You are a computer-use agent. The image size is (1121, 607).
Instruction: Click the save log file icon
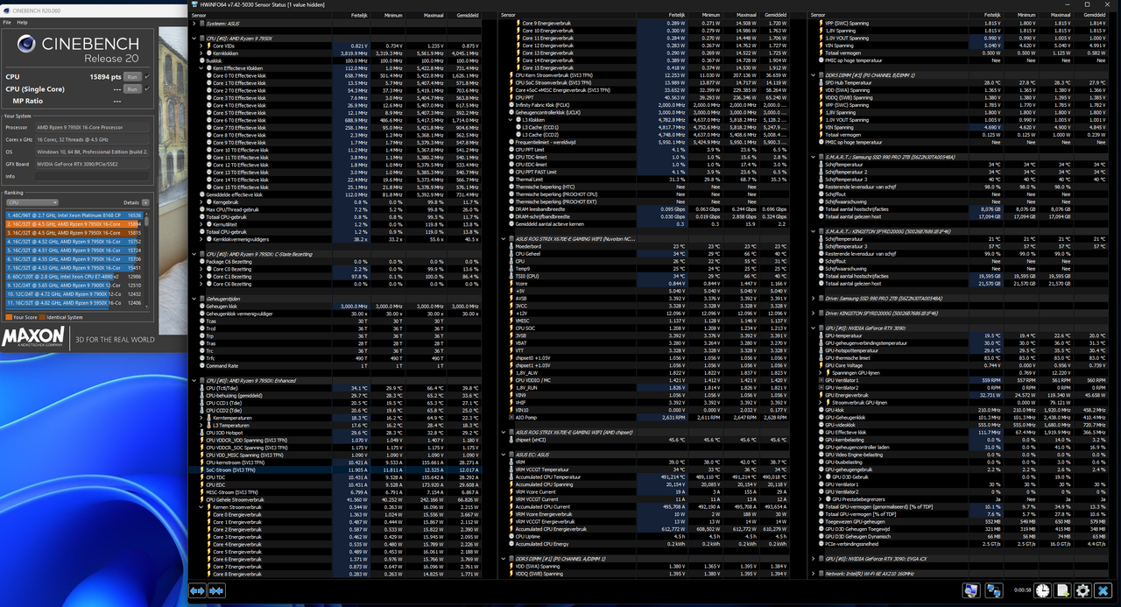pos(1063,591)
